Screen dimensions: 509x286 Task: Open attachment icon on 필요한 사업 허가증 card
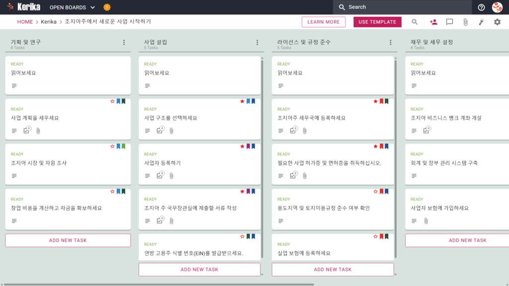coord(305,176)
